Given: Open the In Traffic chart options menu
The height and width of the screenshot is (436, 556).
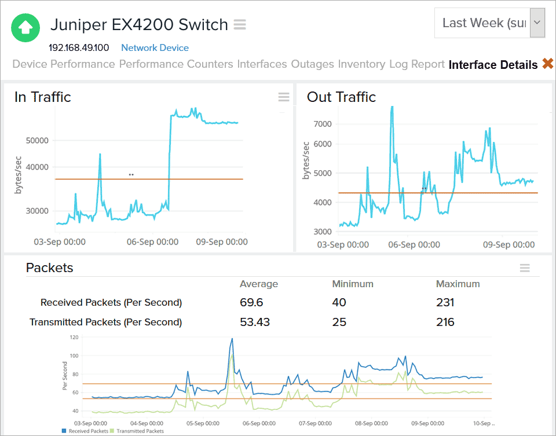Looking at the screenshot, I should tap(283, 97).
